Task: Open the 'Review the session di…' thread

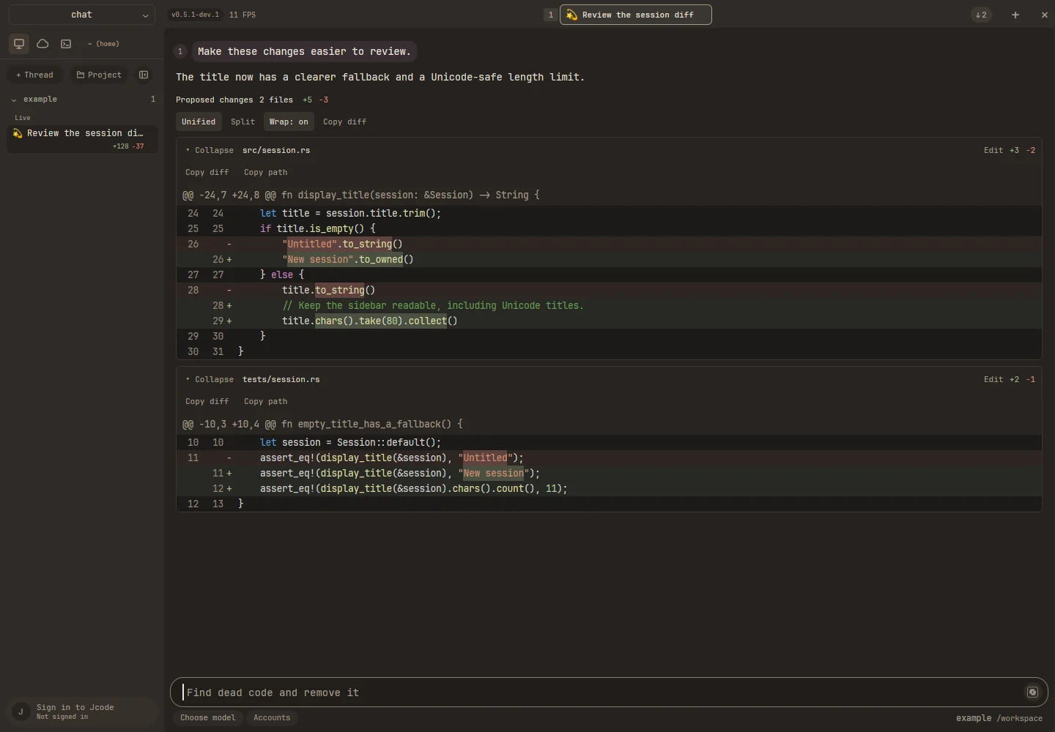Action: click(x=82, y=138)
